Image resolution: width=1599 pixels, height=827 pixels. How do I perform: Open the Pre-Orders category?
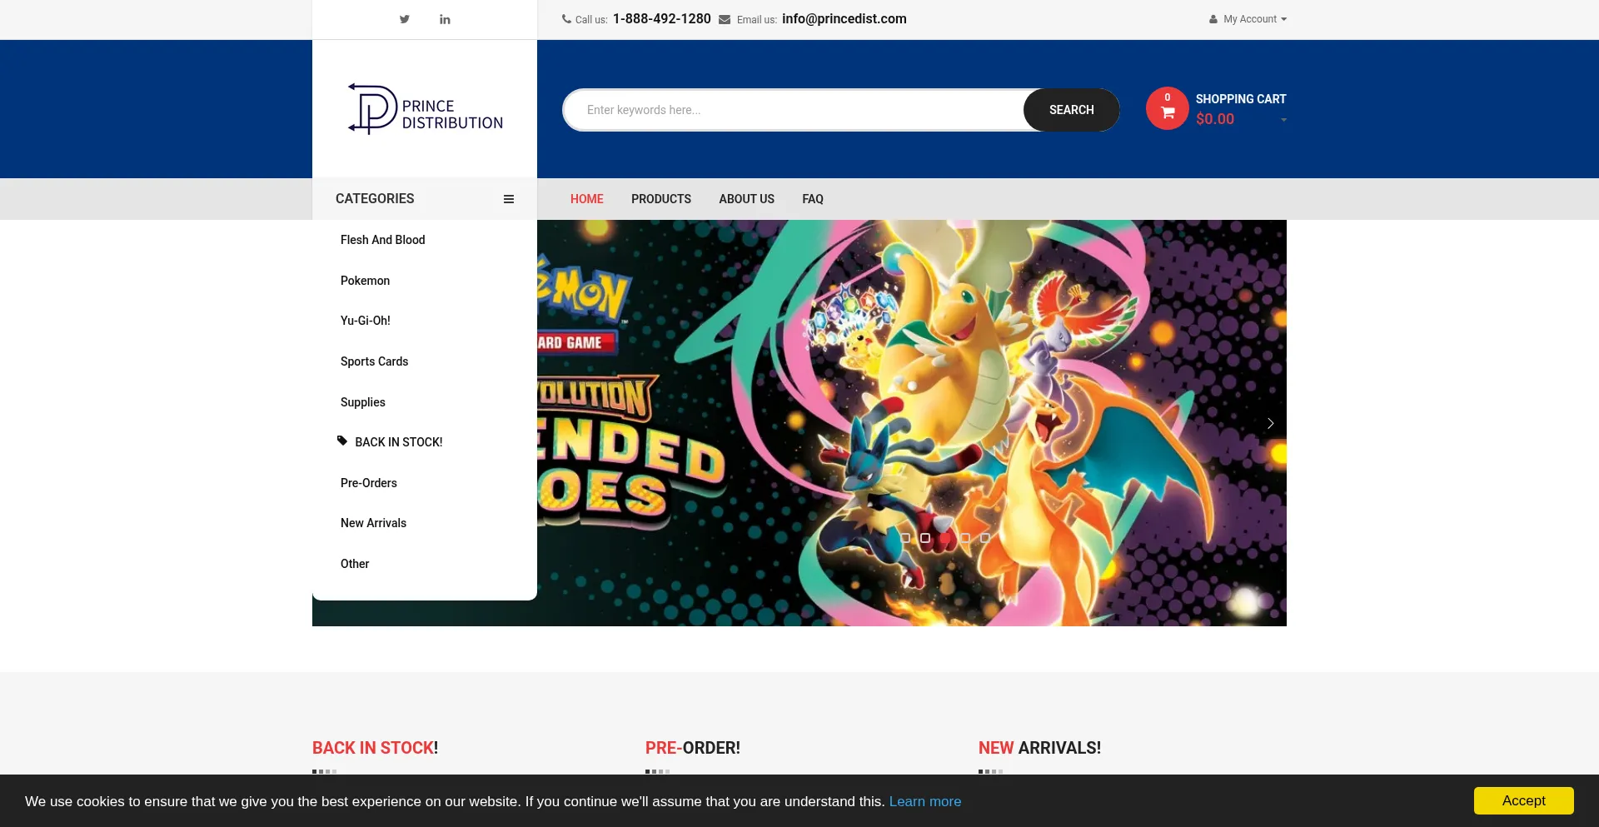369,483
